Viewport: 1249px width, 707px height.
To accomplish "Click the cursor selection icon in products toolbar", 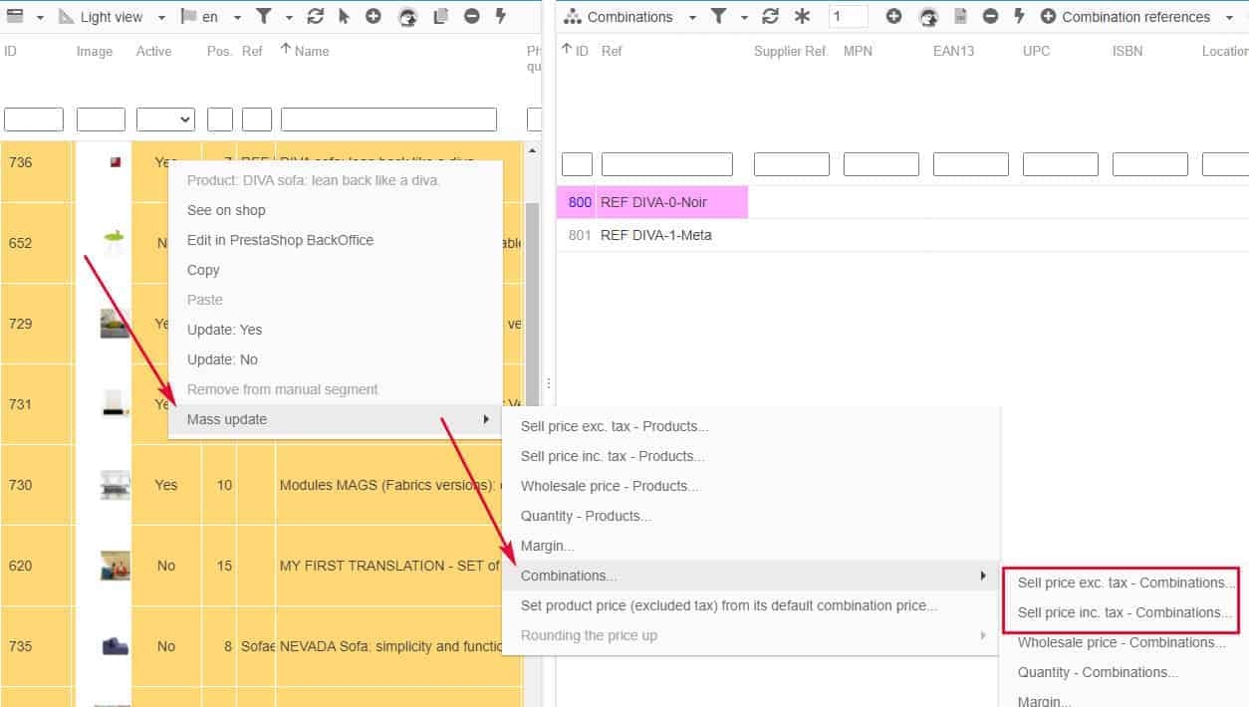I will [345, 17].
